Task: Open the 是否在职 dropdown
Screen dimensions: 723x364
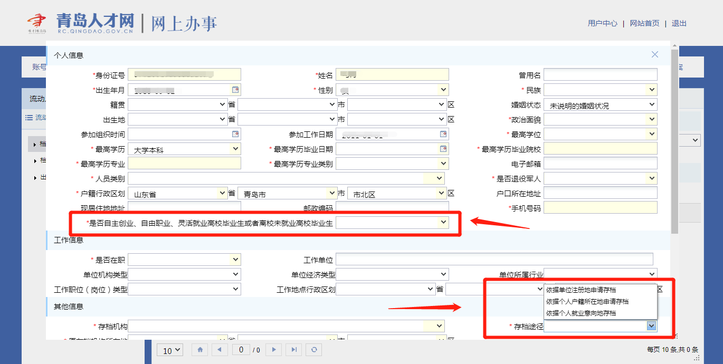Action: (x=235, y=259)
